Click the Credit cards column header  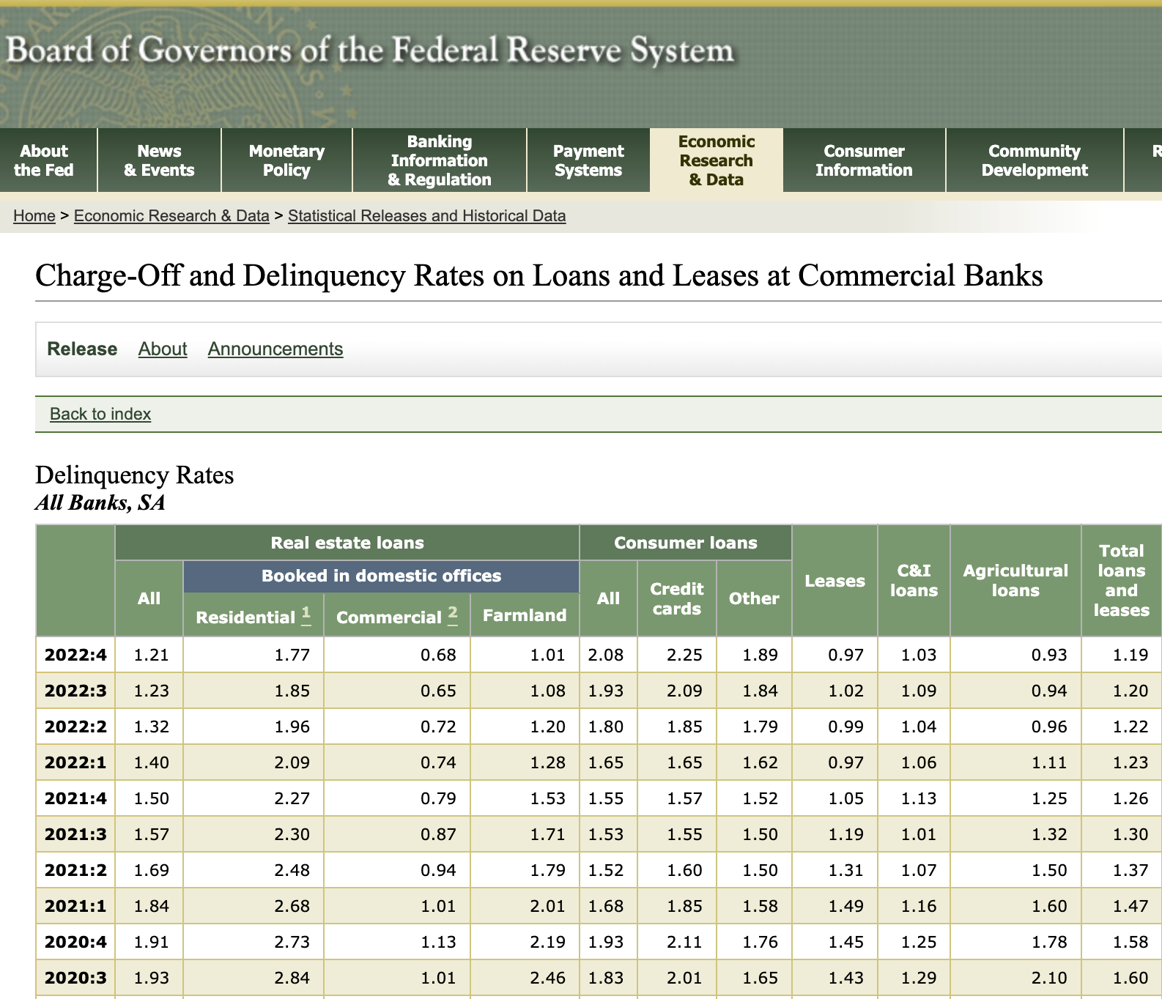[x=677, y=598]
